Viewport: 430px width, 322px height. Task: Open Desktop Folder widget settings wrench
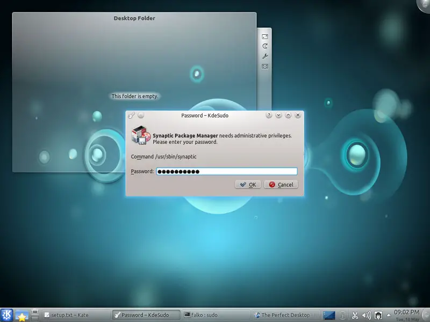coord(264,56)
